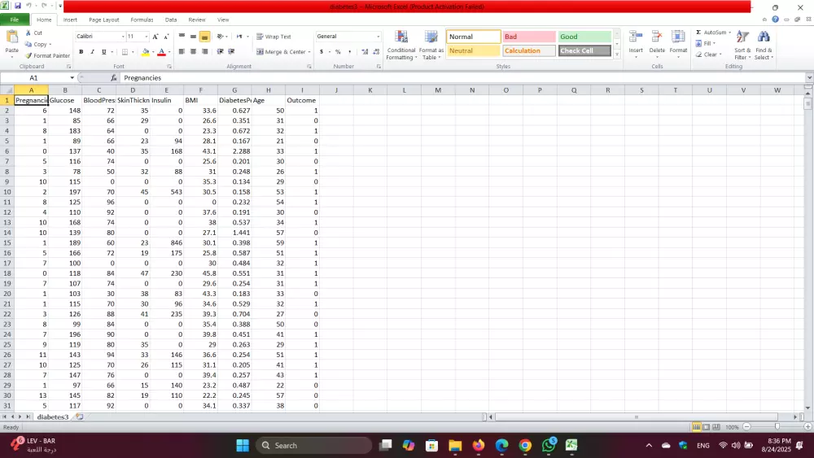This screenshot has height=458, width=814.
Task: Expand the cell styles gallery
Action: (x=617, y=54)
